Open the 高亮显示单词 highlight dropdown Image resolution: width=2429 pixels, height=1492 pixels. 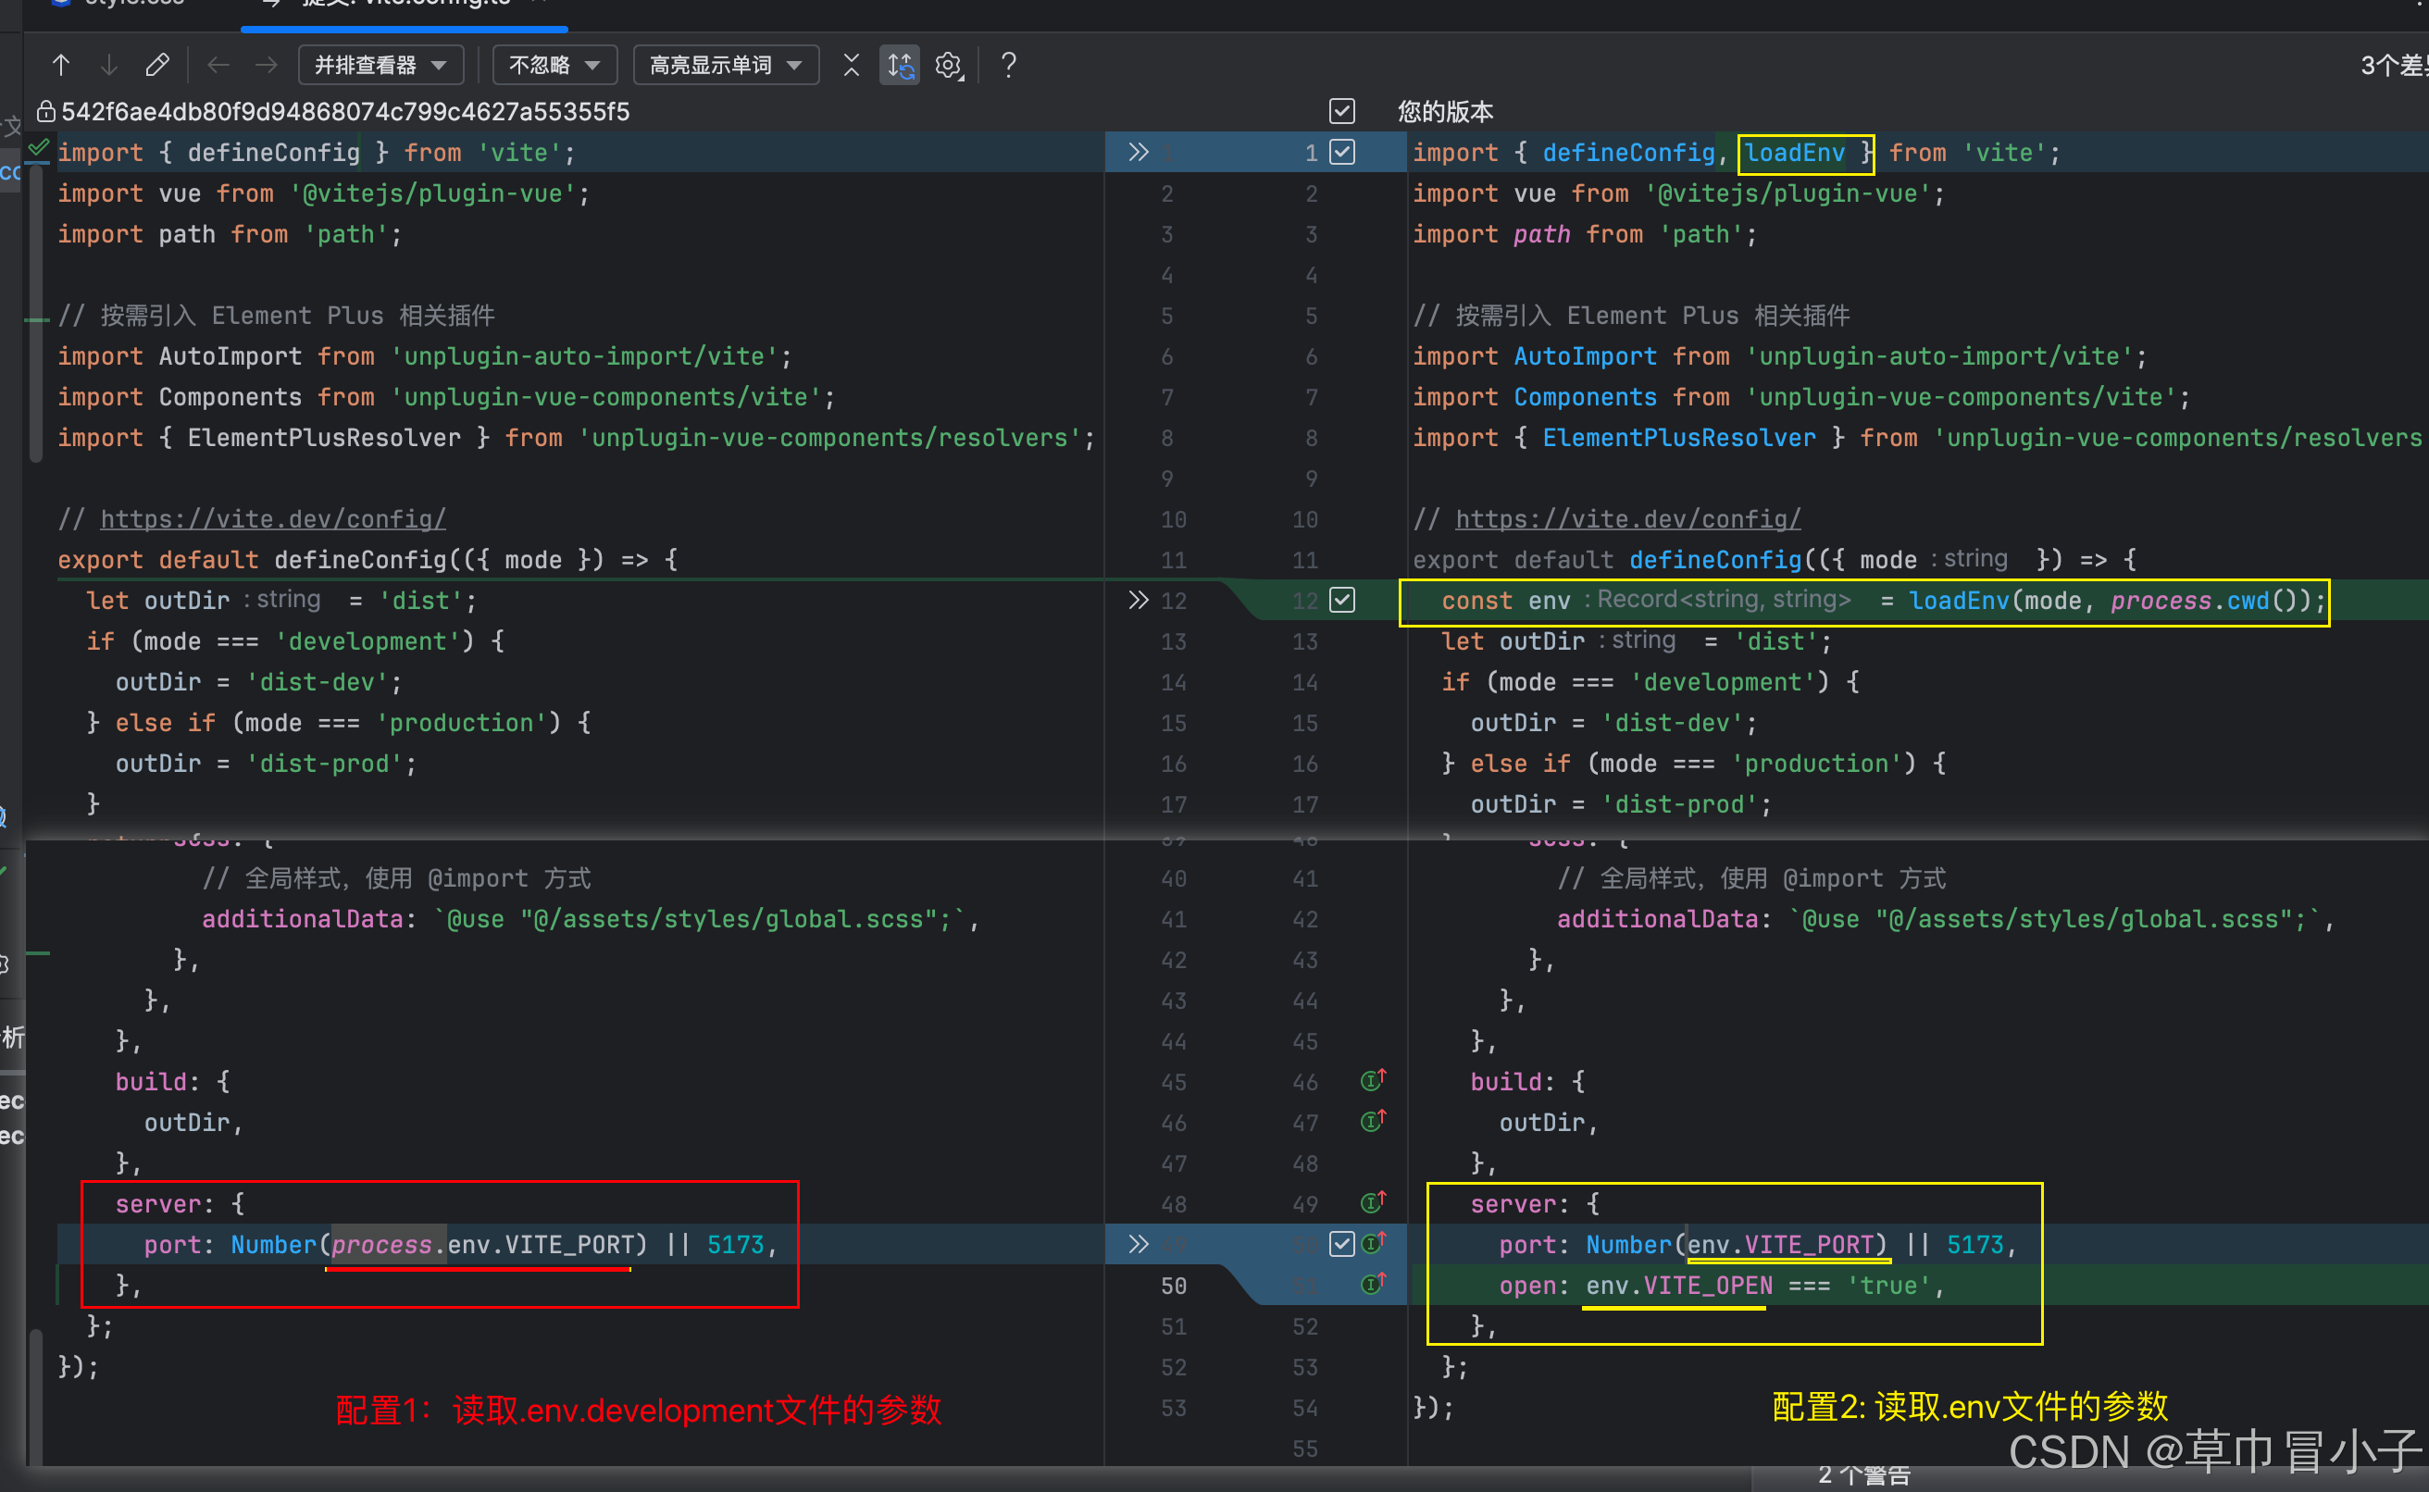tap(725, 65)
